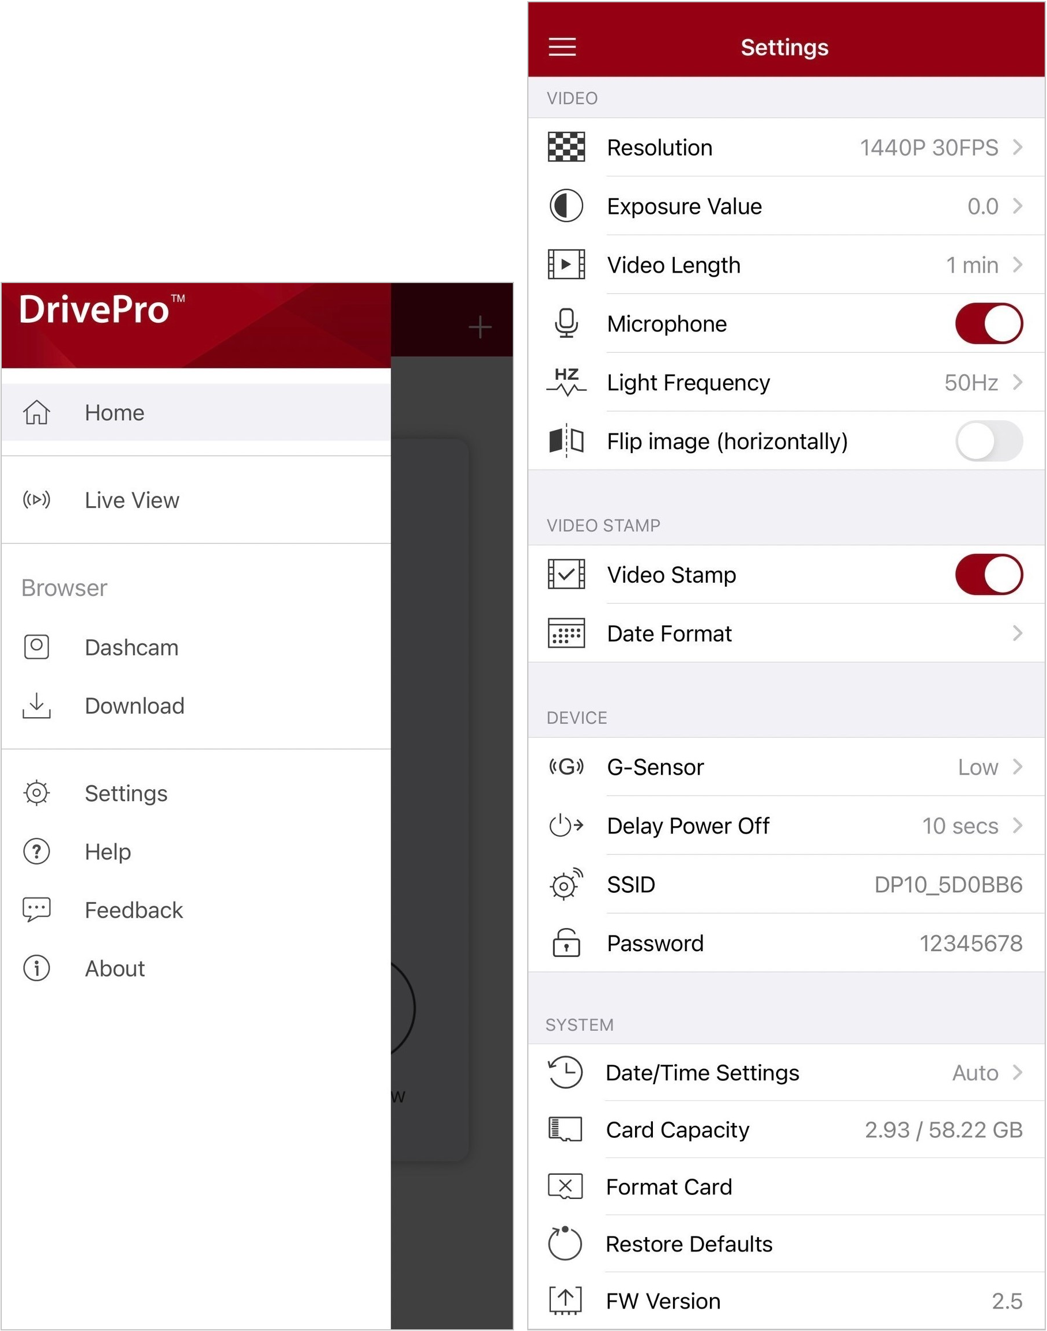Choose Format Card option

point(787,1187)
